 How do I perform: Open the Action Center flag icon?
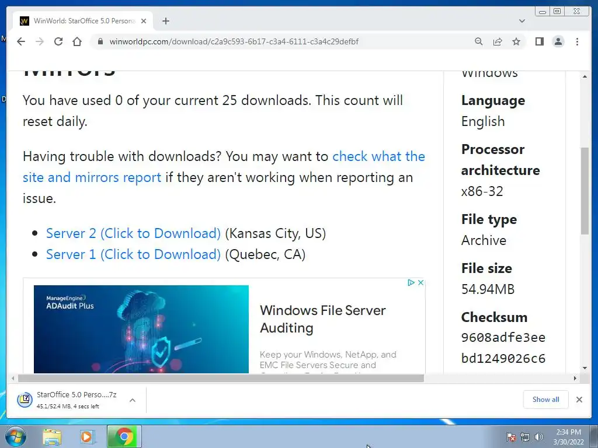click(x=511, y=437)
